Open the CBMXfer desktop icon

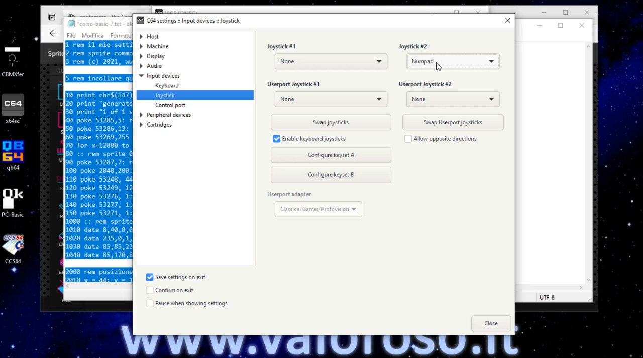(x=13, y=59)
